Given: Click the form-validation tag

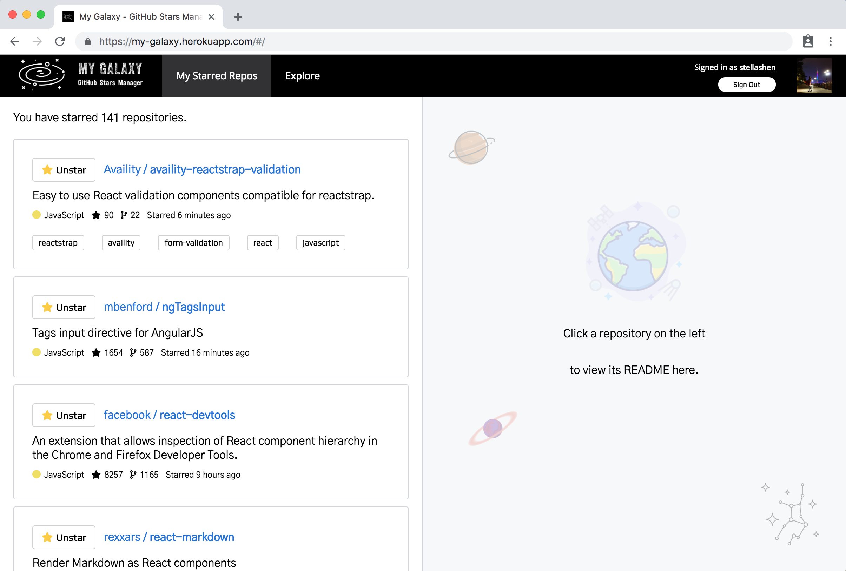Looking at the screenshot, I should coord(193,243).
